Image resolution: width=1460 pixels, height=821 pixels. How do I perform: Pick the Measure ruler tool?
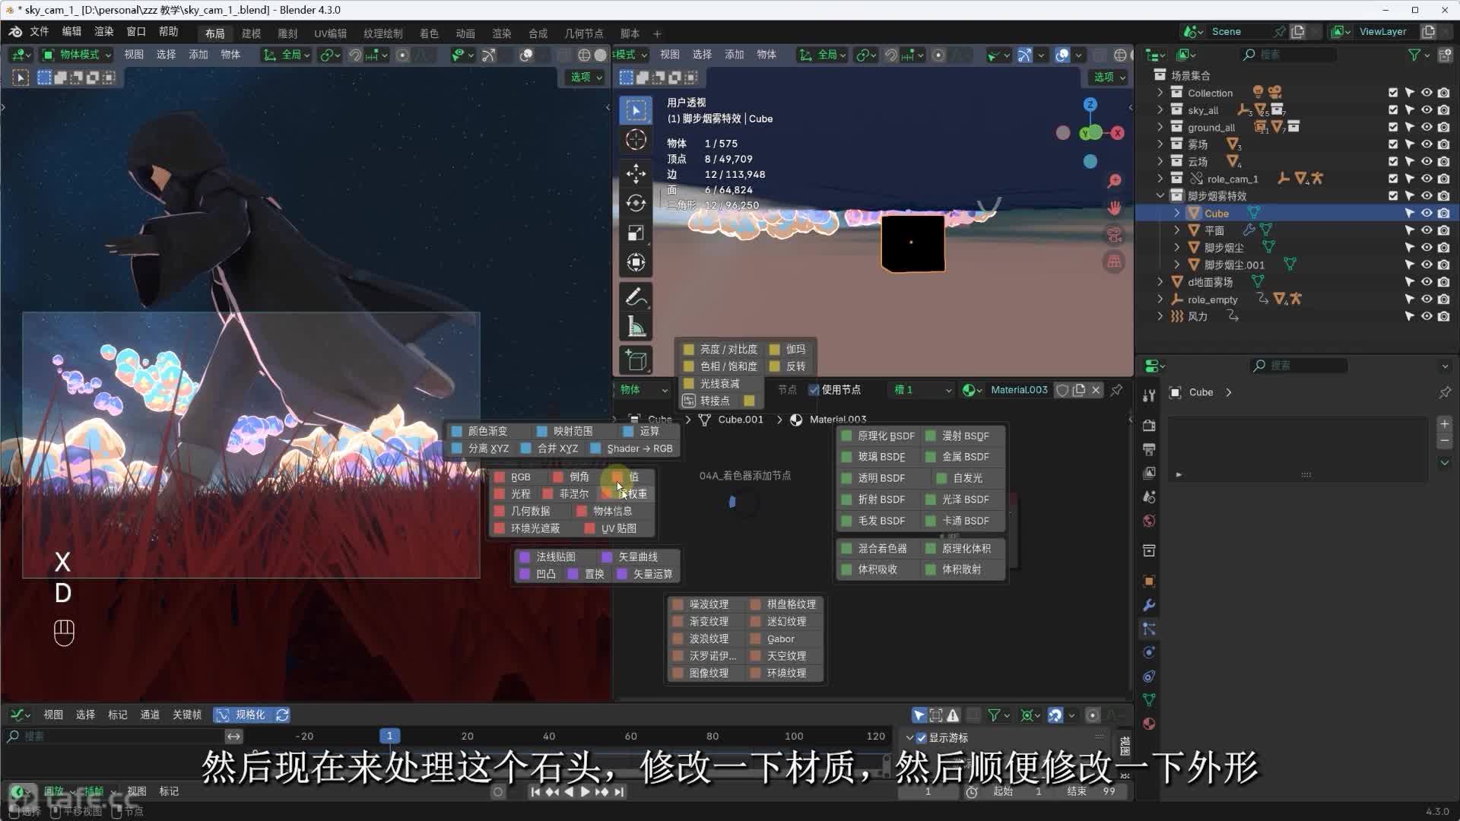point(636,328)
